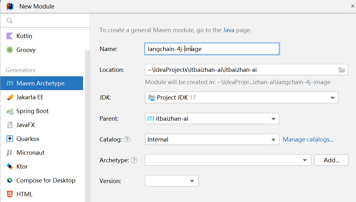Select the Kotlin language icon
The height and width of the screenshot is (202, 356).
[9, 36]
